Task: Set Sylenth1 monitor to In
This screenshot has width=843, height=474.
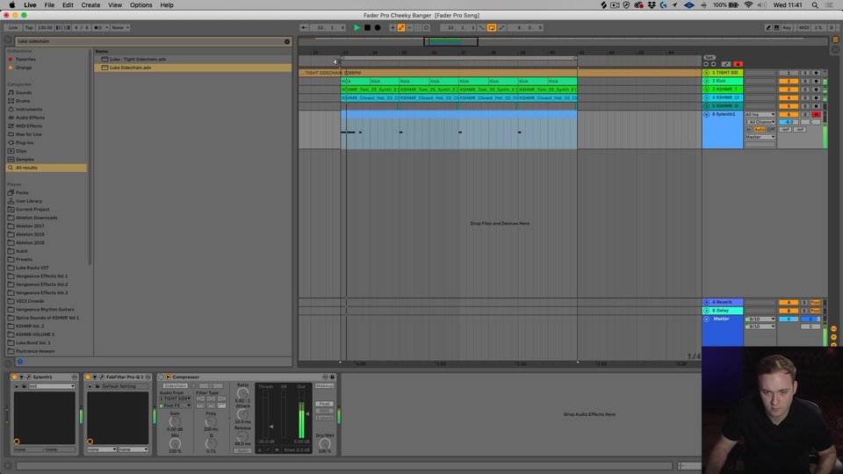Action: pos(748,130)
